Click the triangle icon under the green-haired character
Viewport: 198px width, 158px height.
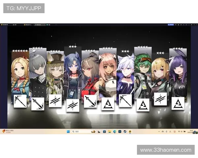coord(143,105)
